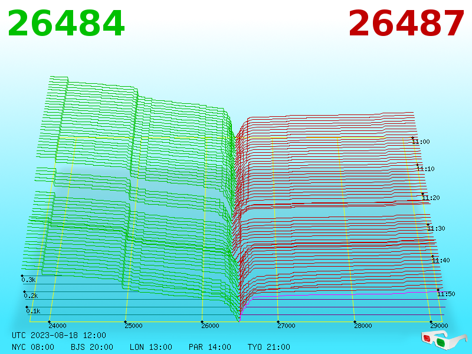Click the PAR 14:00 clock text
This screenshot has width=472, height=354.
tap(210, 347)
